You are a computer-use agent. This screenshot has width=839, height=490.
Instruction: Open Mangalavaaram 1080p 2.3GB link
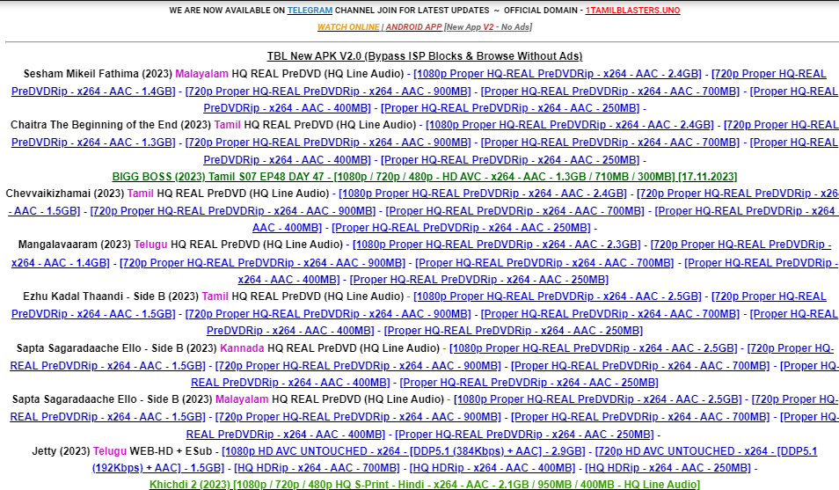click(x=496, y=245)
